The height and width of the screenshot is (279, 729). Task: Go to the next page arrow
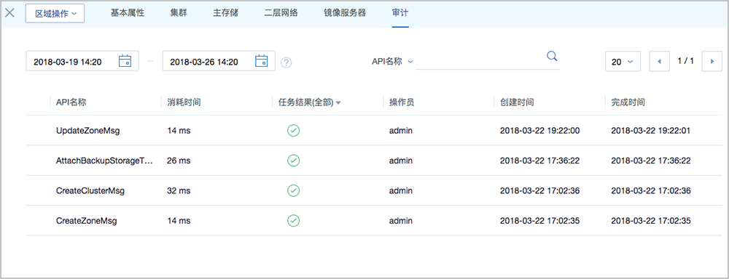click(712, 61)
